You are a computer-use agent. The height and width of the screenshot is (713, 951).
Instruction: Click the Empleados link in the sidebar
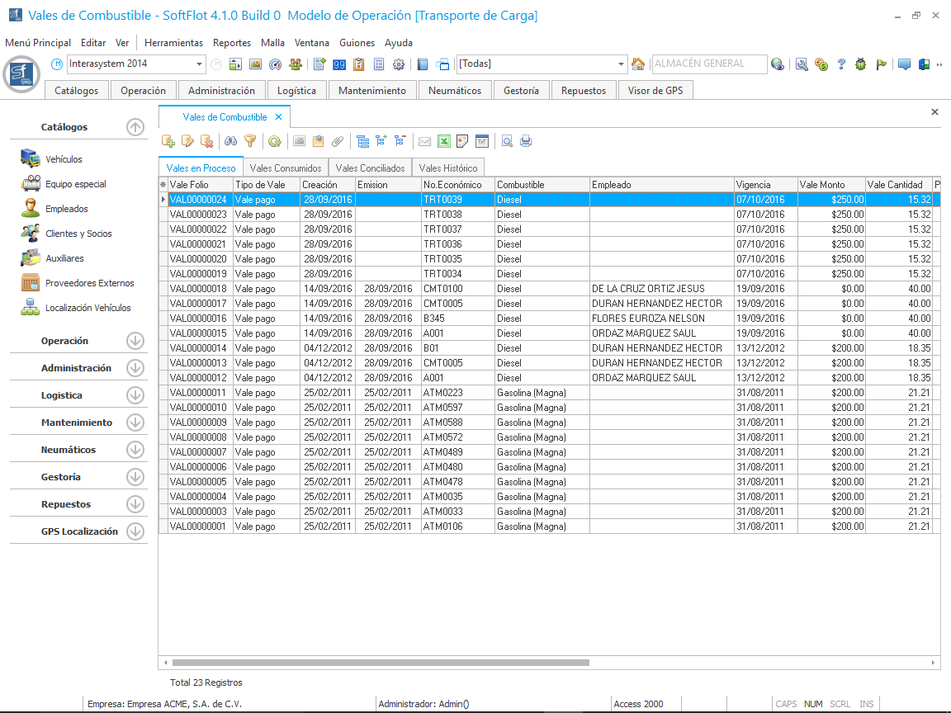[66, 209]
